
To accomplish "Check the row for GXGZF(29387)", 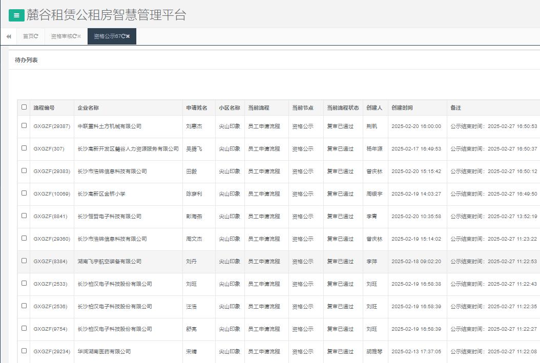I will click(24, 125).
